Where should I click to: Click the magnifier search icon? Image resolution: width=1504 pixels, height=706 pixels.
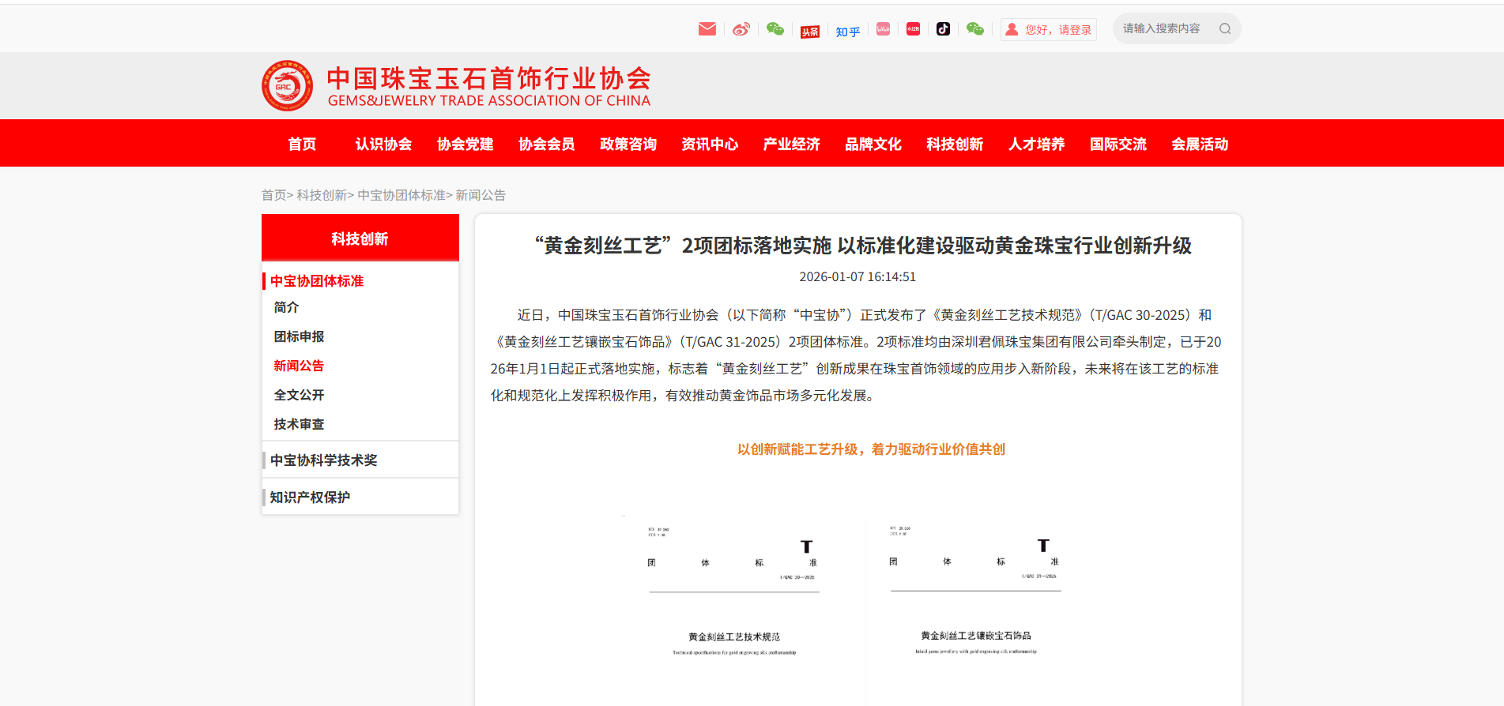point(1225,28)
